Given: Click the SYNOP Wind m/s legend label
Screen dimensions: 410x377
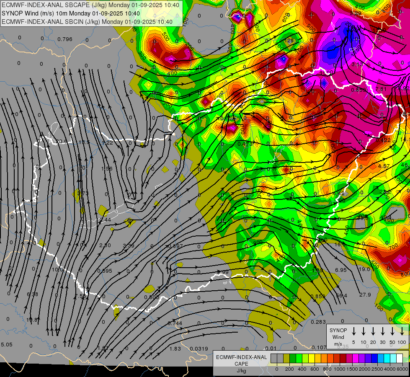Looking at the screenshot, I should (338, 337).
